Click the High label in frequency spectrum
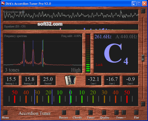Image resolution: width=148 pixels, height=121 pixels. tap(76, 70)
